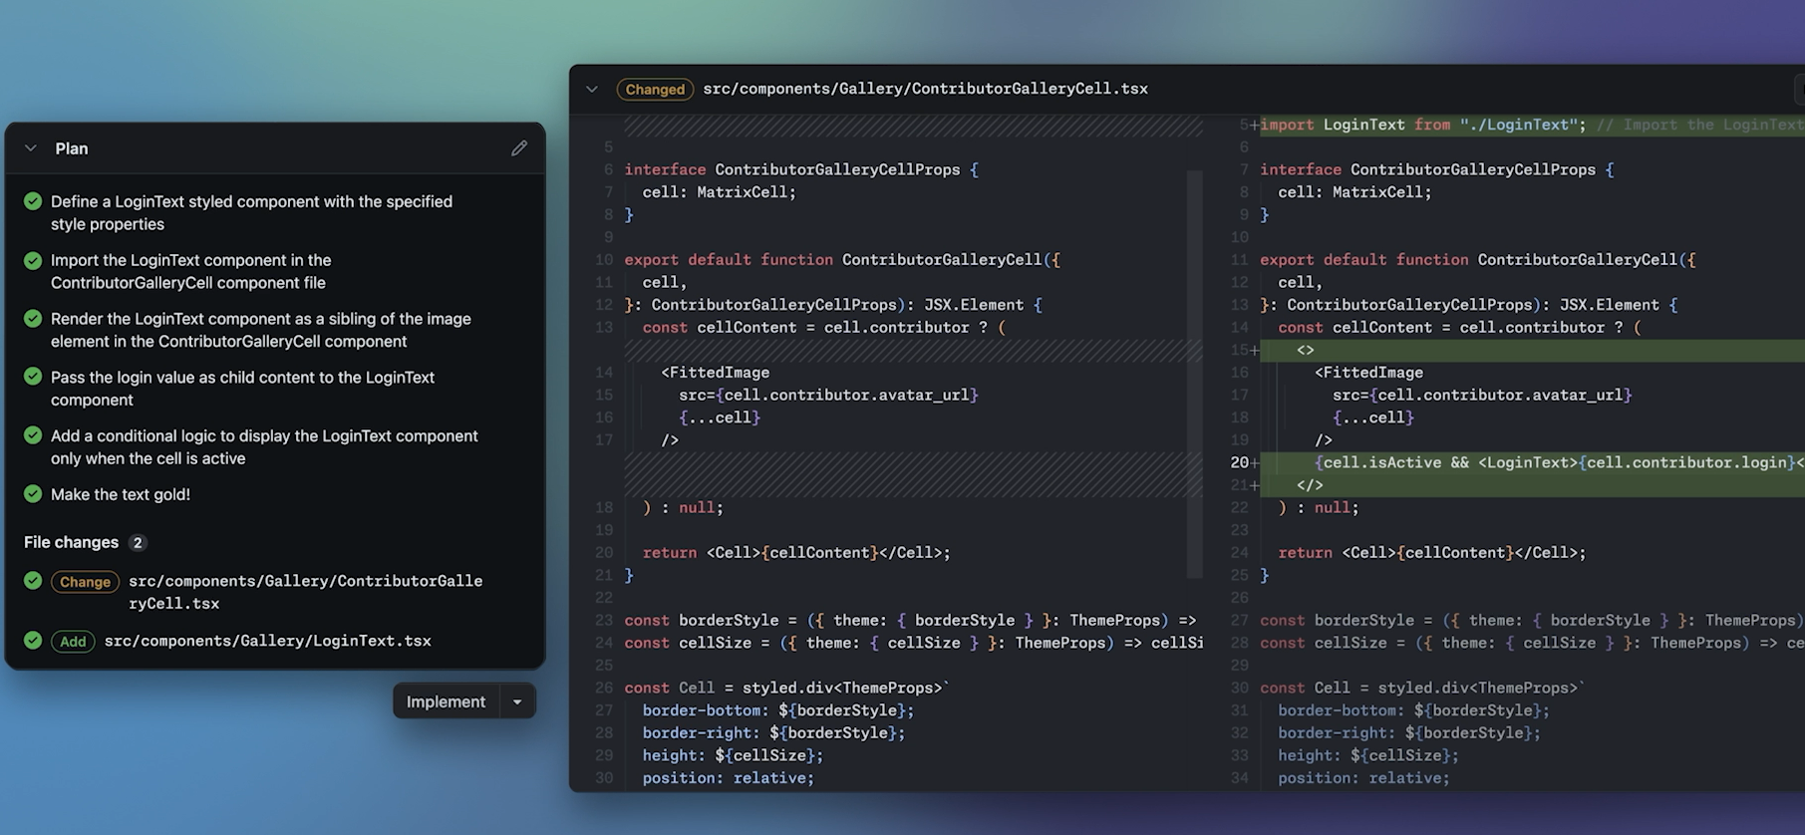The image size is (1805, 835).
Task: Click green check icon beside Pass the login value
Action: click(33, 377)
